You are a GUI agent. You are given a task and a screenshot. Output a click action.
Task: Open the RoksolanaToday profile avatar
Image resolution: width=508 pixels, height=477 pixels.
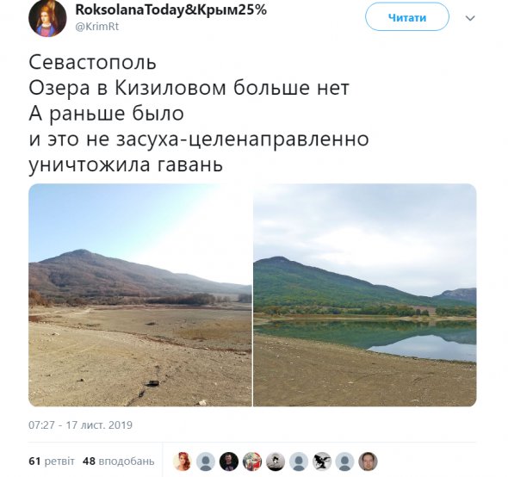click(x=47, y=18)
